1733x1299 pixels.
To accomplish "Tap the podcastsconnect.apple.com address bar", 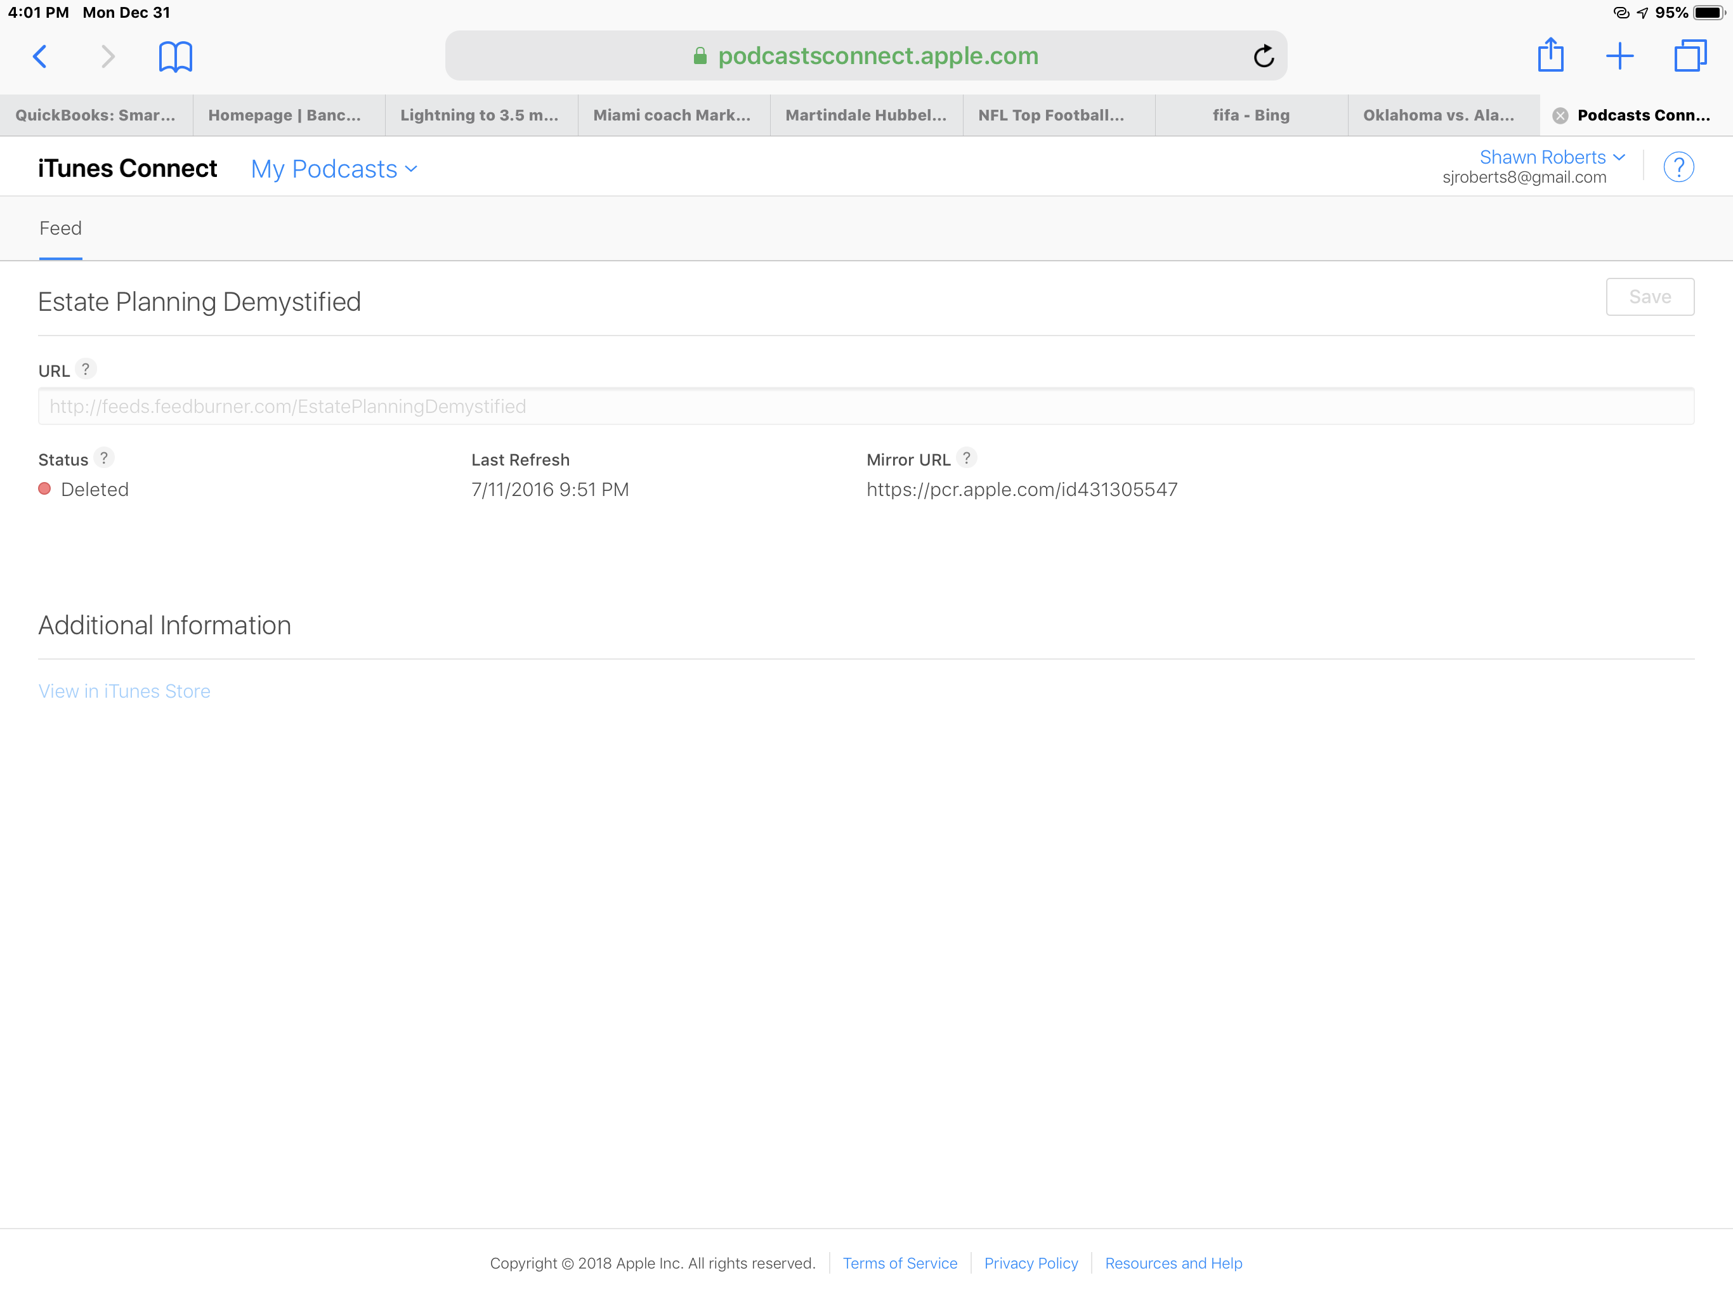I will point(865,56).
